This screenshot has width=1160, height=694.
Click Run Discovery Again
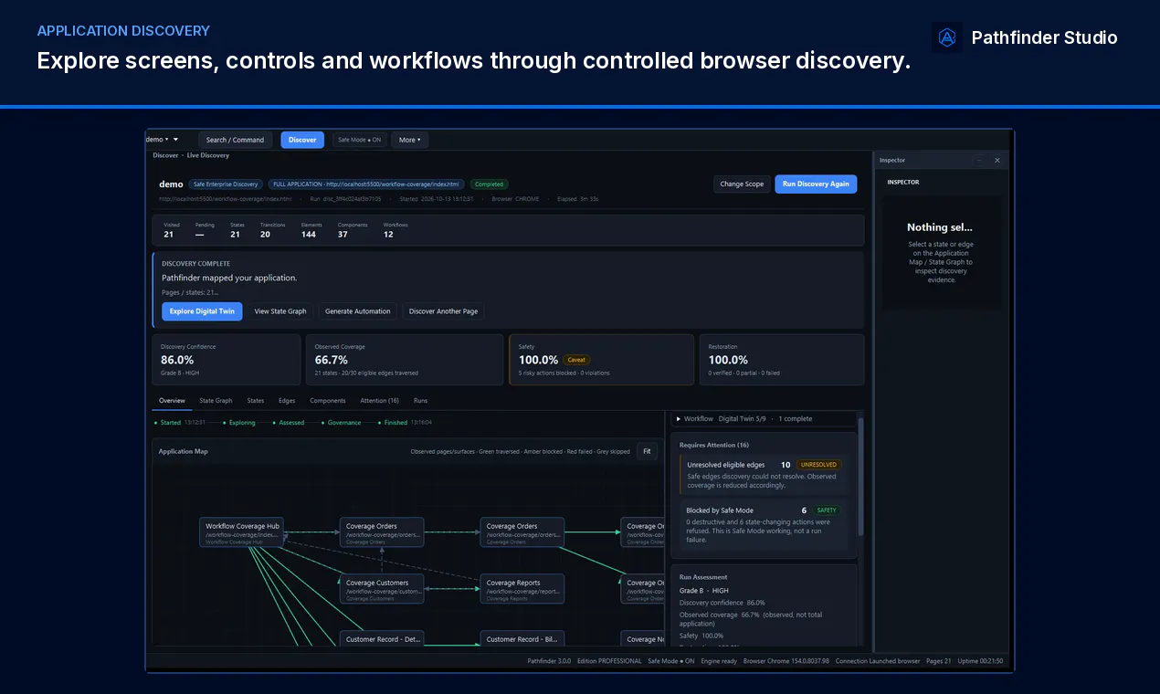pos(816,184)
